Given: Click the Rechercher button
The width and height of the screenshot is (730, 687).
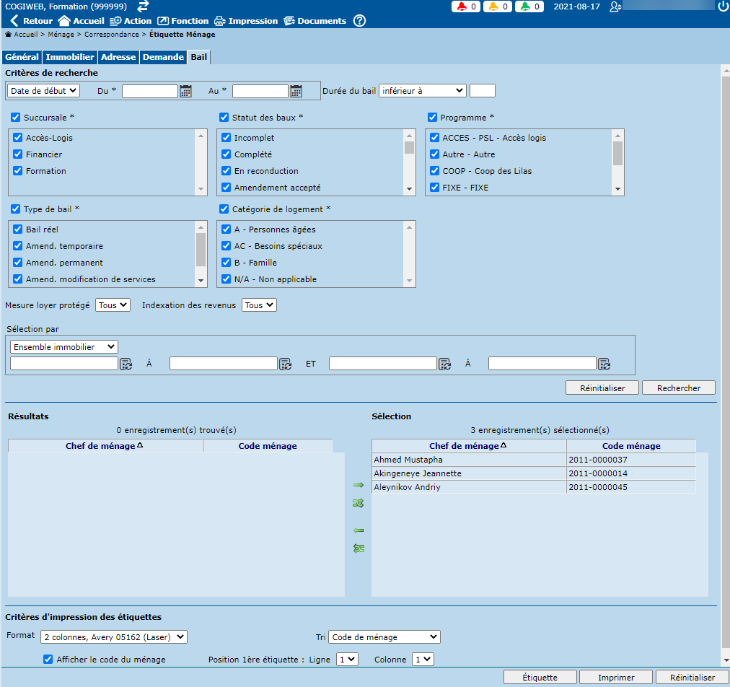Looking at the screenshot, I should click(678, 388).
